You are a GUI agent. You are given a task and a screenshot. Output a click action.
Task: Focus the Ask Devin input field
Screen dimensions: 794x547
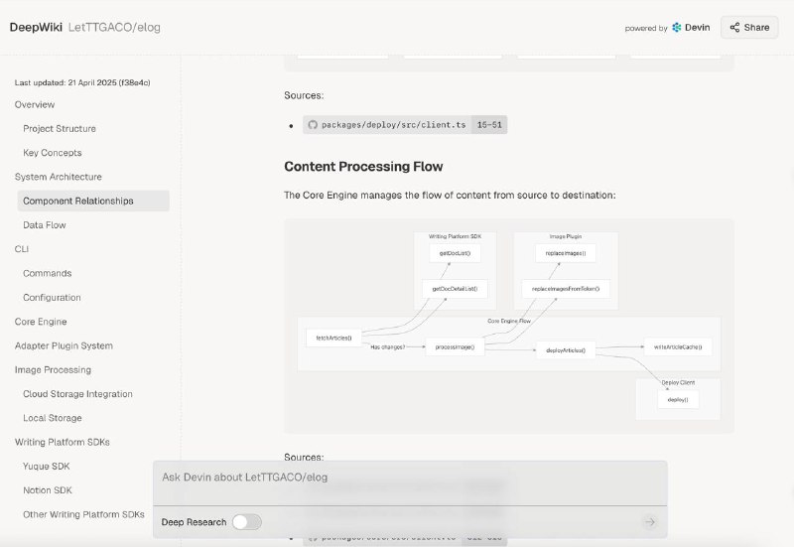click(409, 479)
